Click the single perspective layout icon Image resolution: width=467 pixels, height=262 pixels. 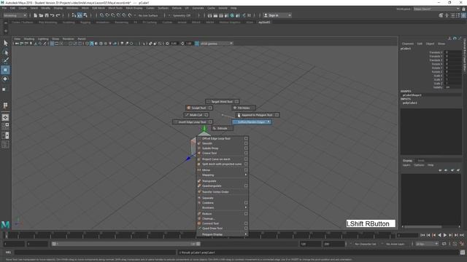coord(5,117)
